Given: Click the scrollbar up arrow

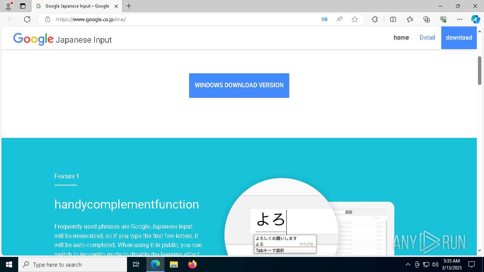Looking at the screenshot, I should pos(479,31).
